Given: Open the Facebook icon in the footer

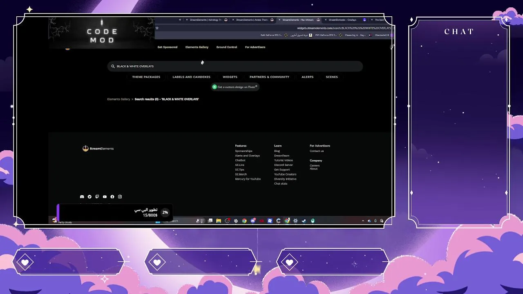Looking at the screenshot, I should click(112, 197).
